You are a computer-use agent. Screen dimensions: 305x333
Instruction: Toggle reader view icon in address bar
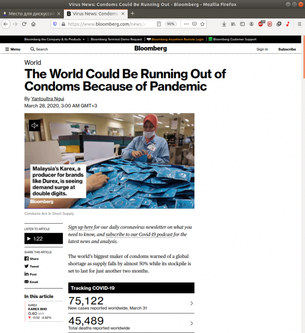159,24
